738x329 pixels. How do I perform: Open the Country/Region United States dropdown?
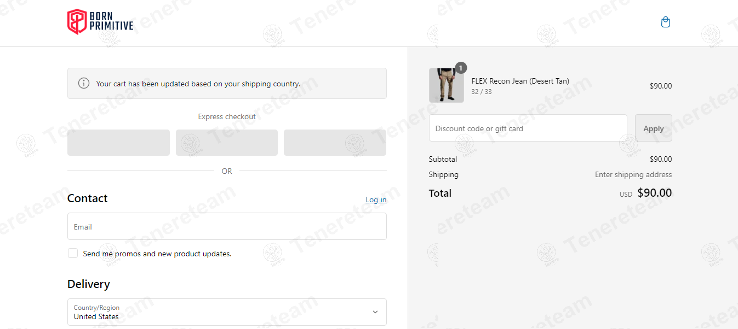(x=227, y=312)
